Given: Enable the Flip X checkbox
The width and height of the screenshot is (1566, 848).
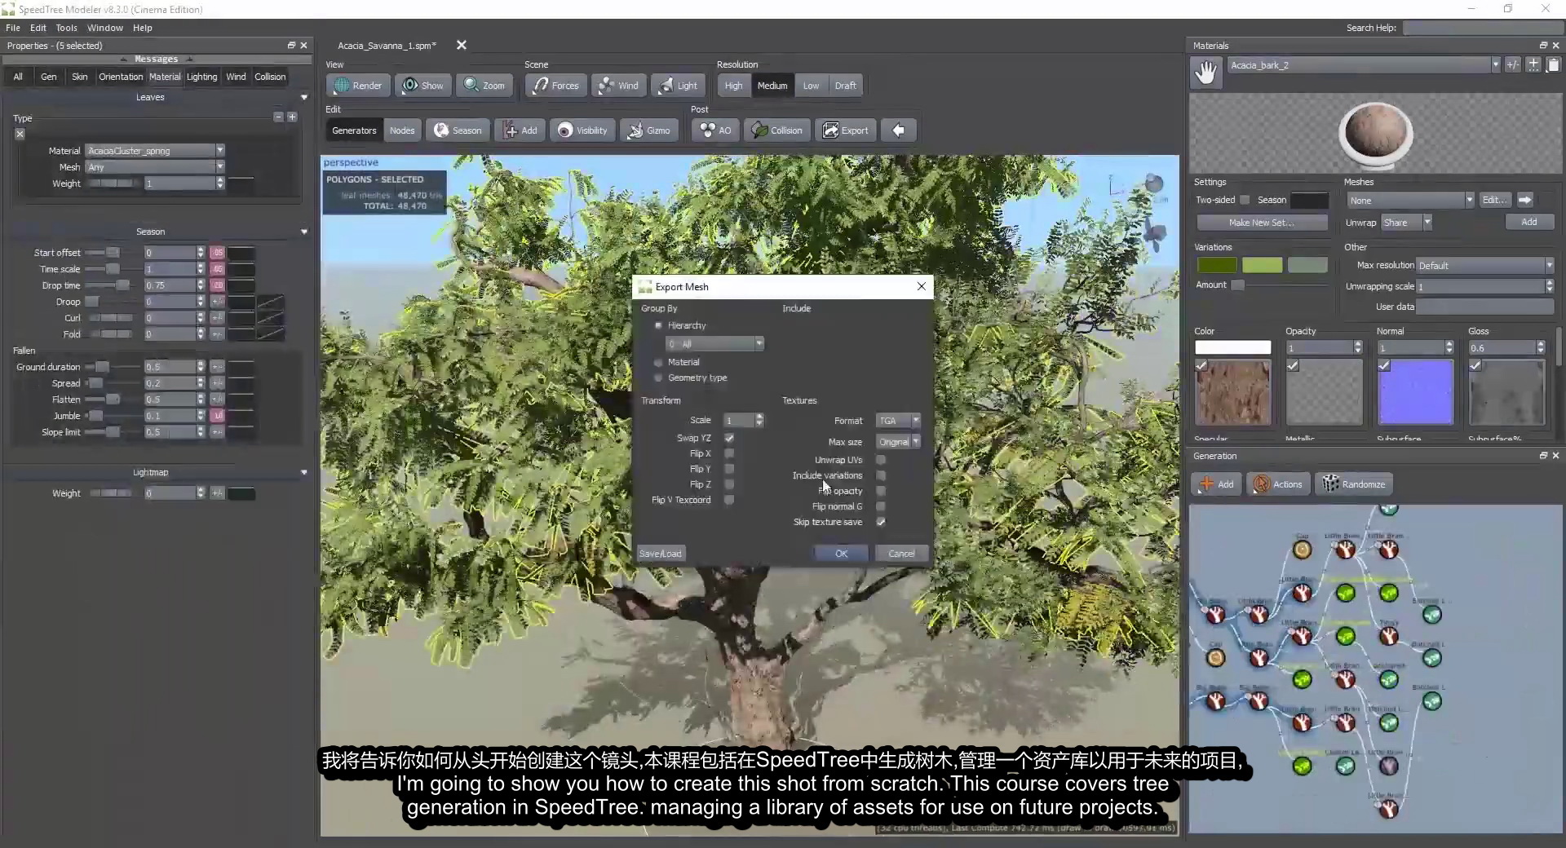Looking at the screenshot, I should (x=729, y=453).
